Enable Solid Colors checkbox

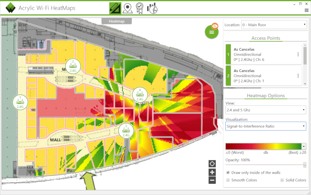(282, 180)
